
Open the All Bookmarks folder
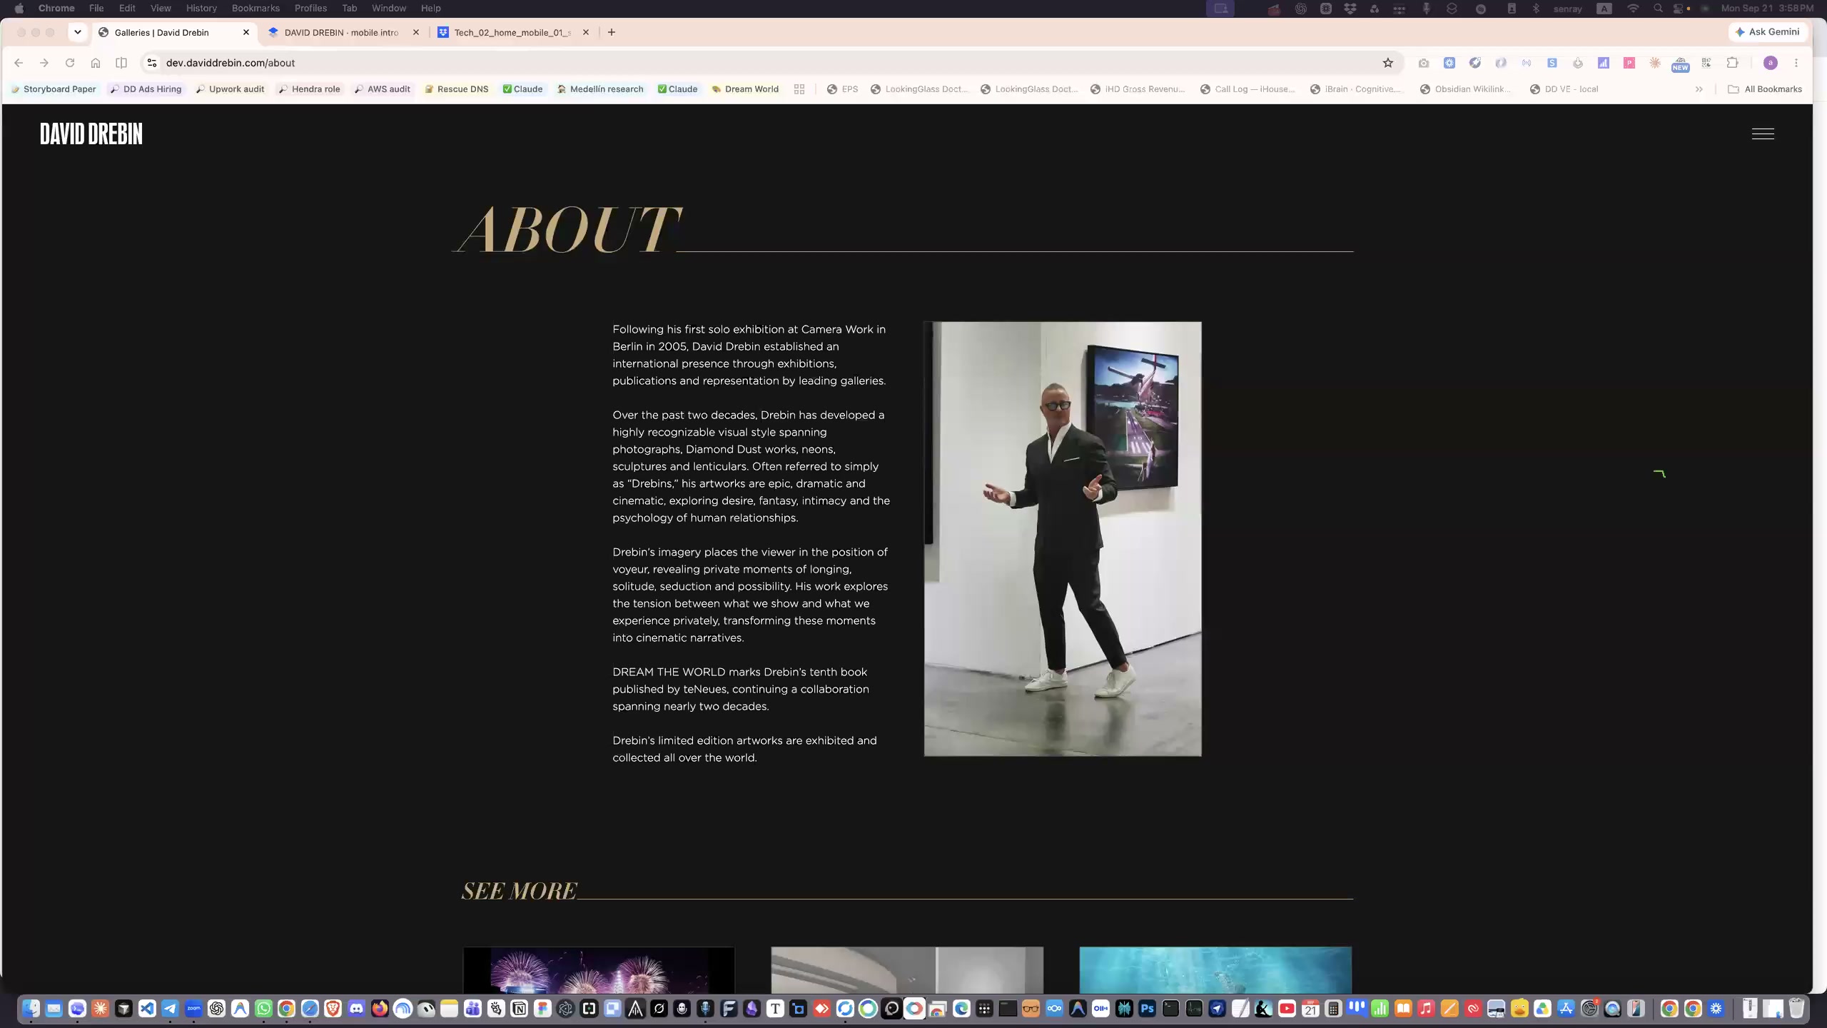tap(1765, 89)
